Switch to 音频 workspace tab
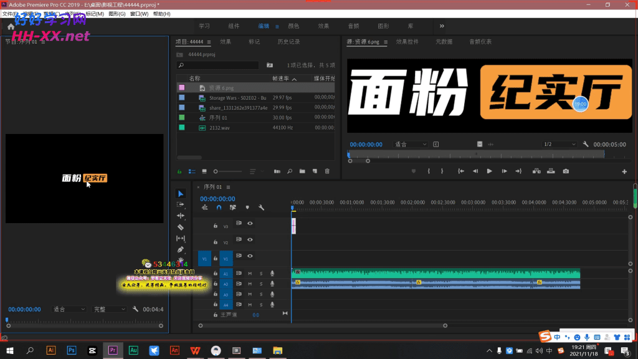This screenshot has height=359, width=638. [353, 26]
